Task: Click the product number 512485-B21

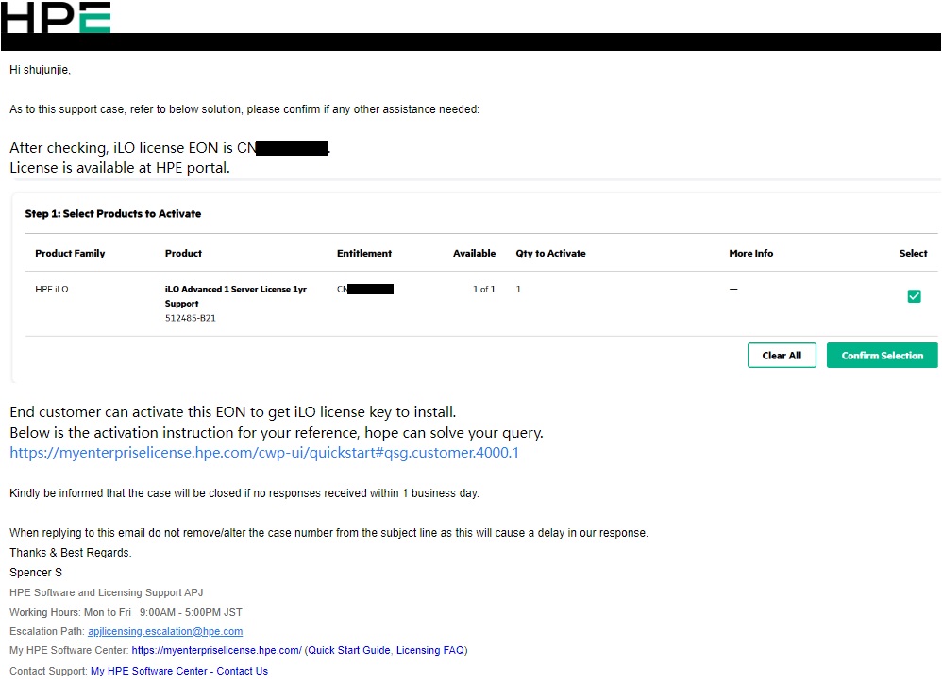Action: tap(190, 319)
